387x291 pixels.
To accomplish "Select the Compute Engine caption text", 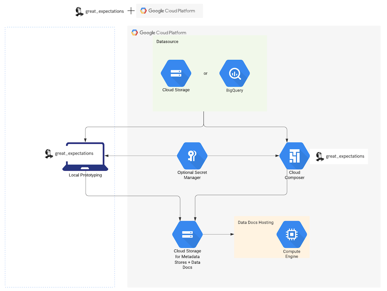I will (291, 254).
